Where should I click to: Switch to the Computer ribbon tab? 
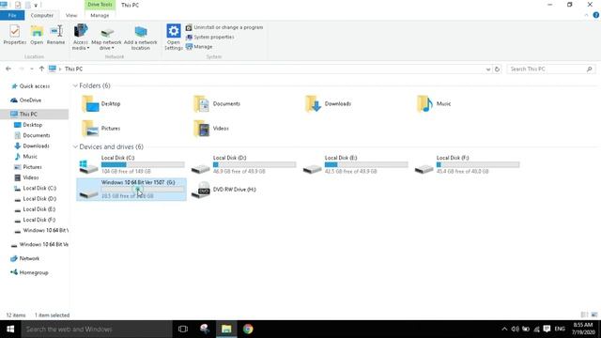click(x=41, y=15)
